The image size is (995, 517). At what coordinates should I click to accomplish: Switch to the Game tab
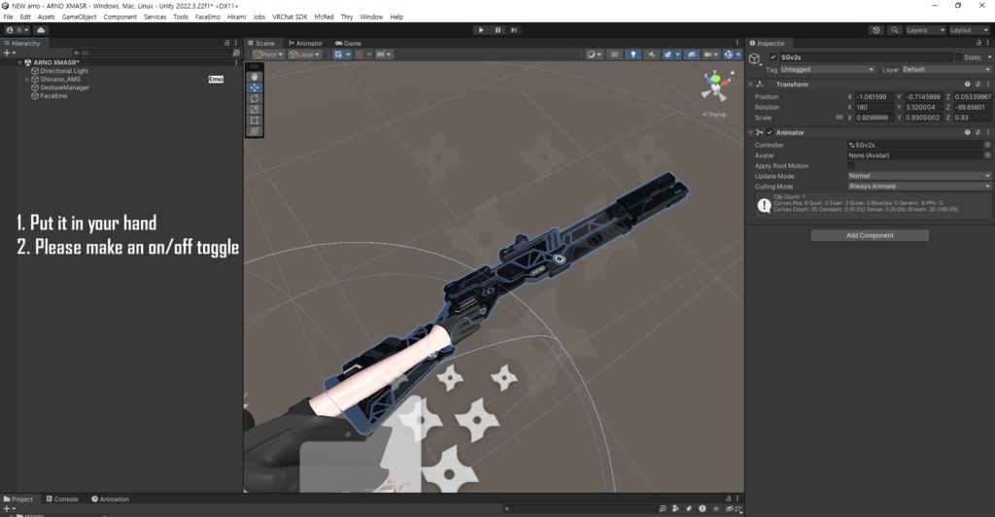(349, 43)
